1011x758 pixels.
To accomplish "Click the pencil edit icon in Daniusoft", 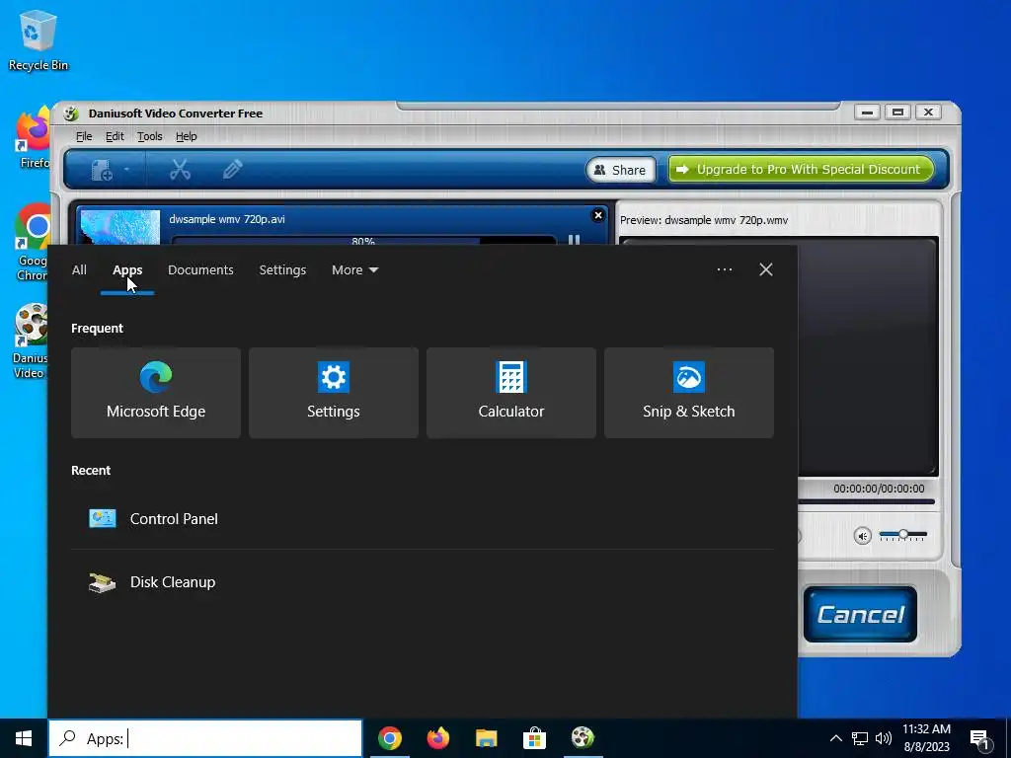I will click(x=232, y=170).
